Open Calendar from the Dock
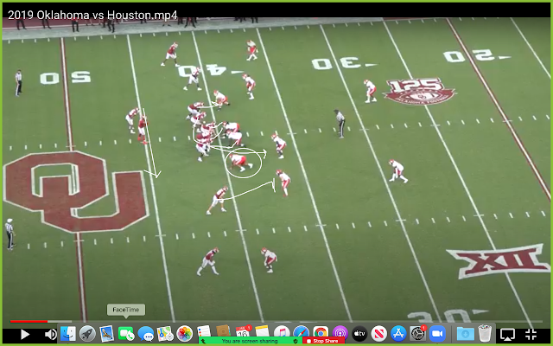The width and height of the screenshot is (553, 346). [x=243, y=332]
